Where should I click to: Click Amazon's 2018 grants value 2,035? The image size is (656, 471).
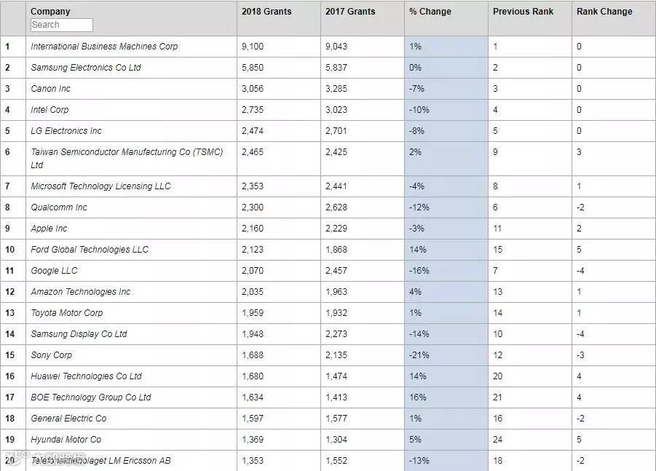tap(253, 291)
